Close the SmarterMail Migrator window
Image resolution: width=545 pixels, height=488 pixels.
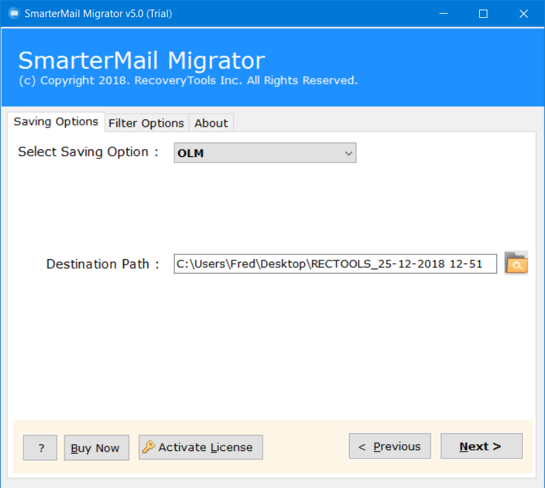524,14
